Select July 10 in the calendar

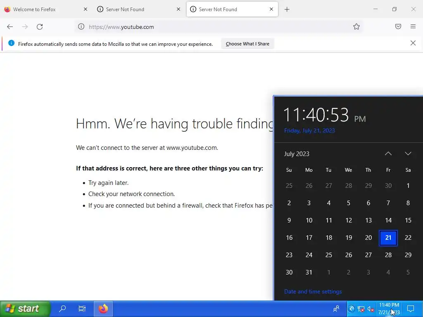pos(309,220)
